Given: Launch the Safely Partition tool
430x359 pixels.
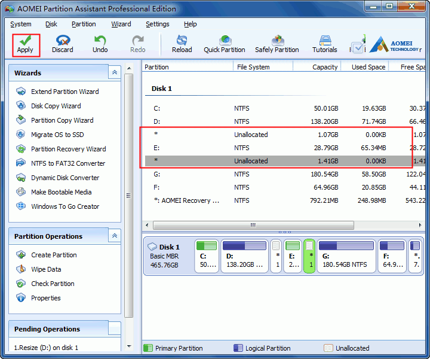Looking at the screenshot, I should click(277, 44).
